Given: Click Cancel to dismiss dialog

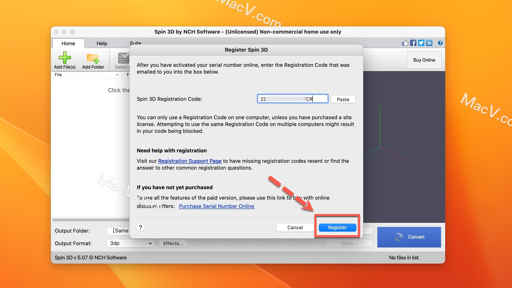Looking at the screenshot, I should click(x=295, y=227).
